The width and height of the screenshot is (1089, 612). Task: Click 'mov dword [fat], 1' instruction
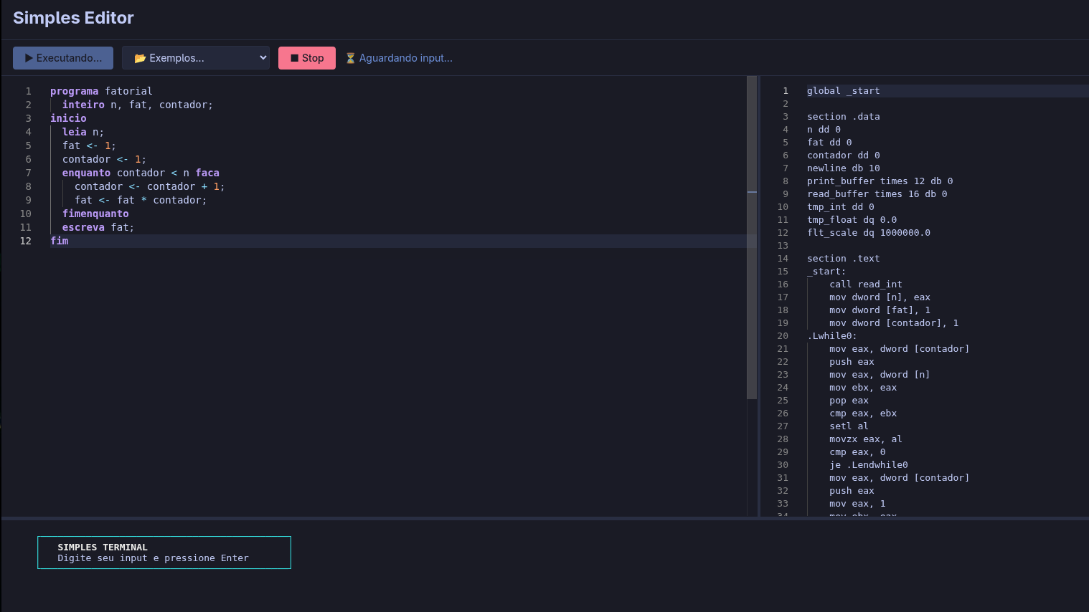880,310
